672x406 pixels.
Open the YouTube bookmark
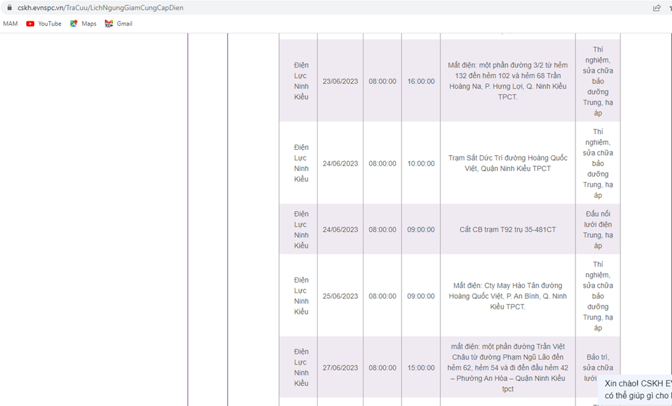43,24
